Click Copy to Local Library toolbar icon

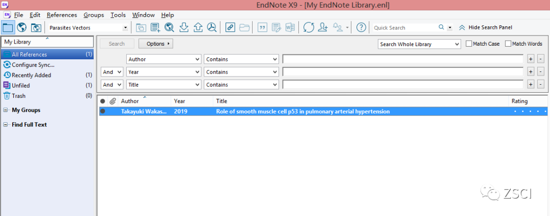141,27
